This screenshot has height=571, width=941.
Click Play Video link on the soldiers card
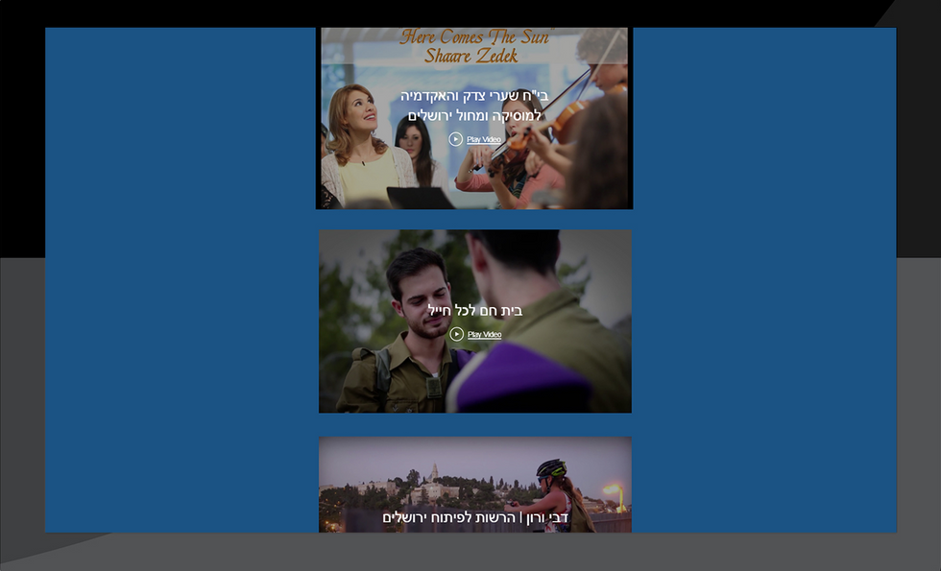[x=484, y=335]
